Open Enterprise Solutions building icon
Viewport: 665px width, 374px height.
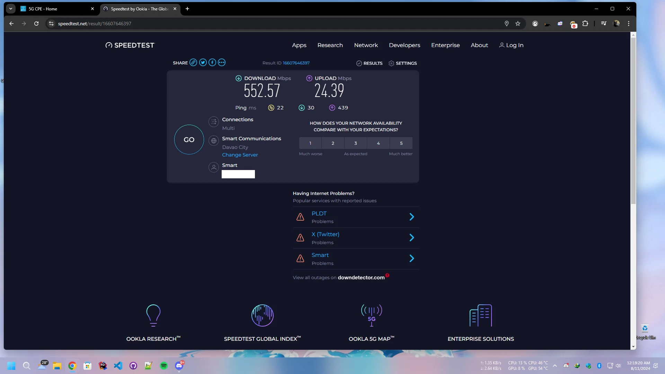click(481, 315)
